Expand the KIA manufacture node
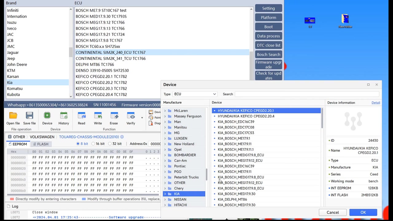The height and width of the screenshot is (221, 393). point(165,194)
